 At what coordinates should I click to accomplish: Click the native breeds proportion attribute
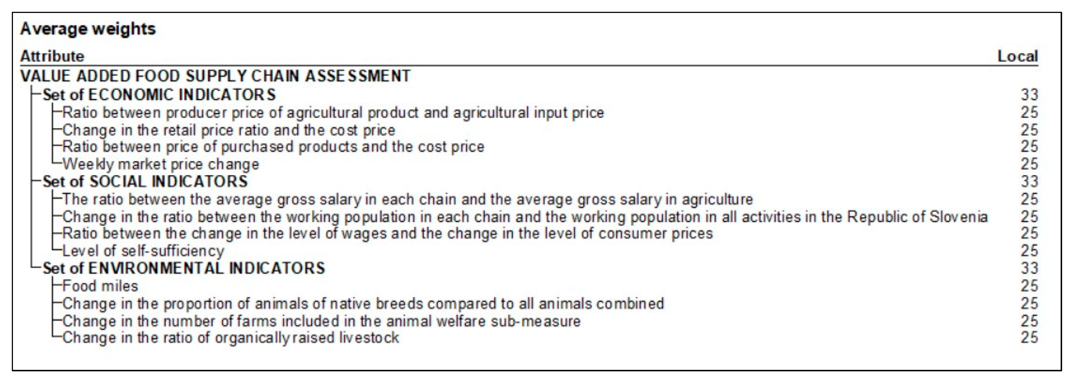pyautogui.click(x=363, y=304)
